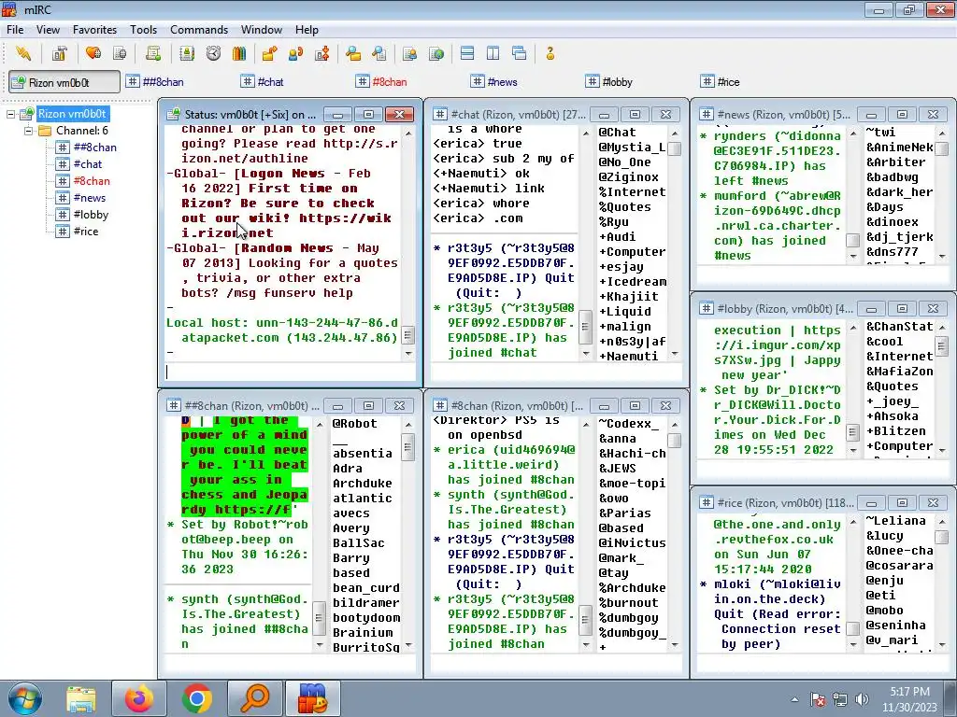Tile windows horizontally via toolbar icon
The image size is (957, 717).
click(467, 53)
